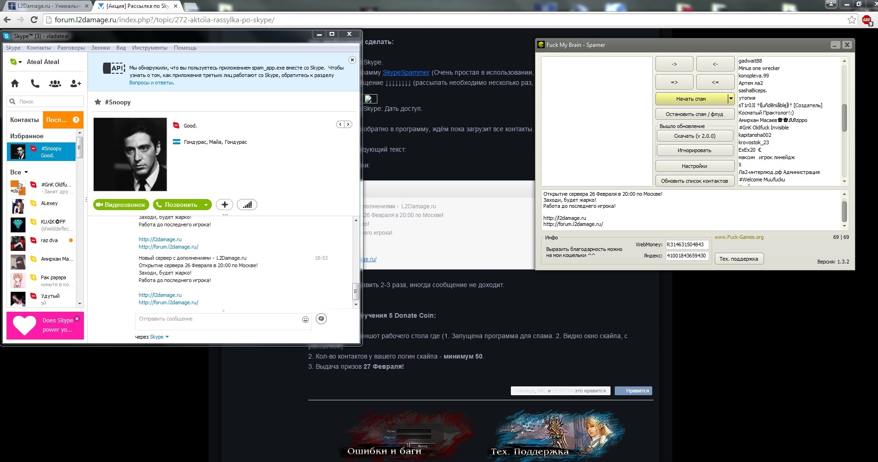Viewport: 878px width, 462px height.
Task: Click the Chrome back arrow
Action: point(7,19)
